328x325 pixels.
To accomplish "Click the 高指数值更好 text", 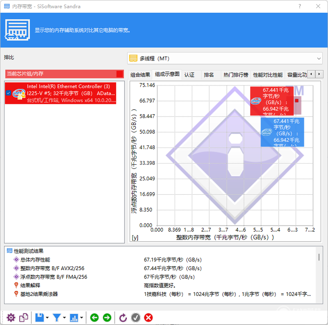I will (x=160, y=285).
